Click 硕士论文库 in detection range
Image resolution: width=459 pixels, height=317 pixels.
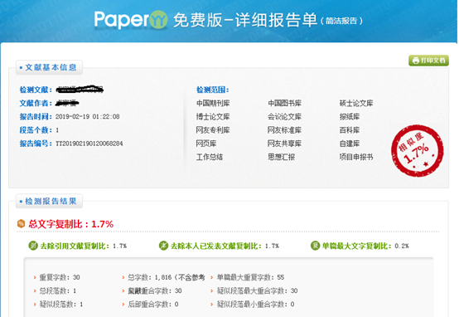(x=356, y=103)
